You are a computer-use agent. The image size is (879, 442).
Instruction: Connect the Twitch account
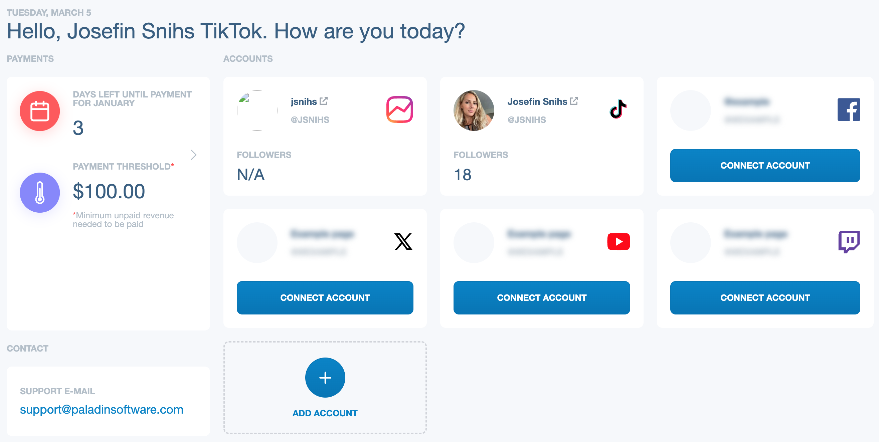(x=765, y=297)
